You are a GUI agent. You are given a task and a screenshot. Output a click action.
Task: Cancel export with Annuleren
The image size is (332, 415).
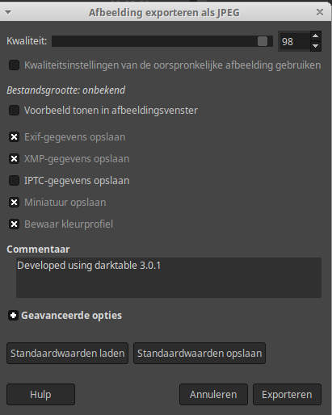pyautogui.click(x=213, y=394)
